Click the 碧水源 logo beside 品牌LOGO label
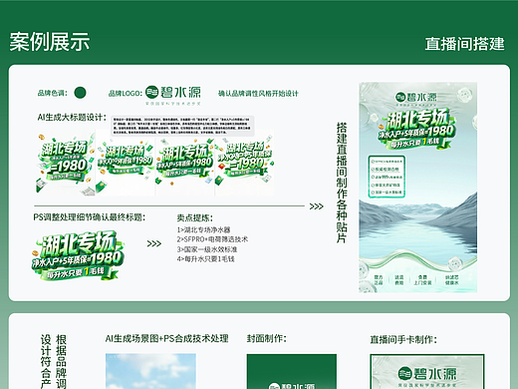The image size is (518, 389). click(173, 95)
